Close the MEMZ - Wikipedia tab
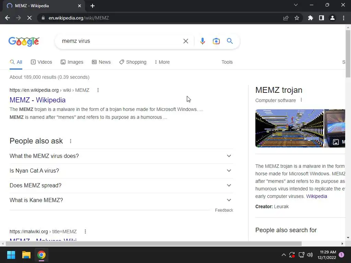 (x=80, y=6)
